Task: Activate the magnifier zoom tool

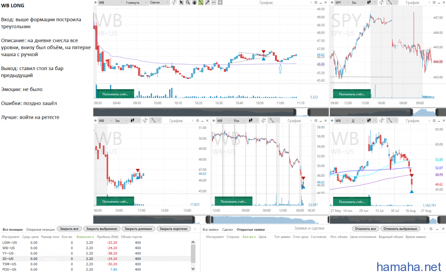Action: coord(188,3)
